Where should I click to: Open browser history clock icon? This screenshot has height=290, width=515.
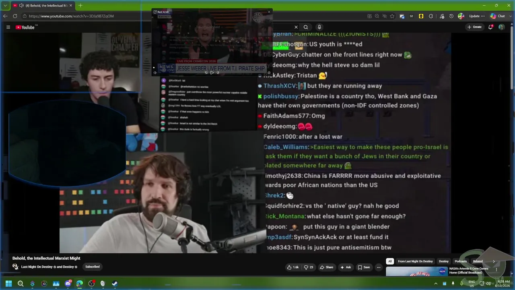click(451, 16)
